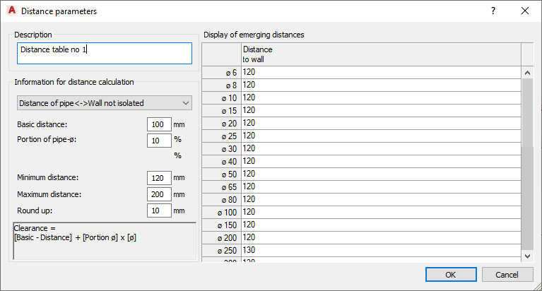Click the scroll down arrow of distance table
Viewport: 542px width, 291px height.
[x=527, y=256]
